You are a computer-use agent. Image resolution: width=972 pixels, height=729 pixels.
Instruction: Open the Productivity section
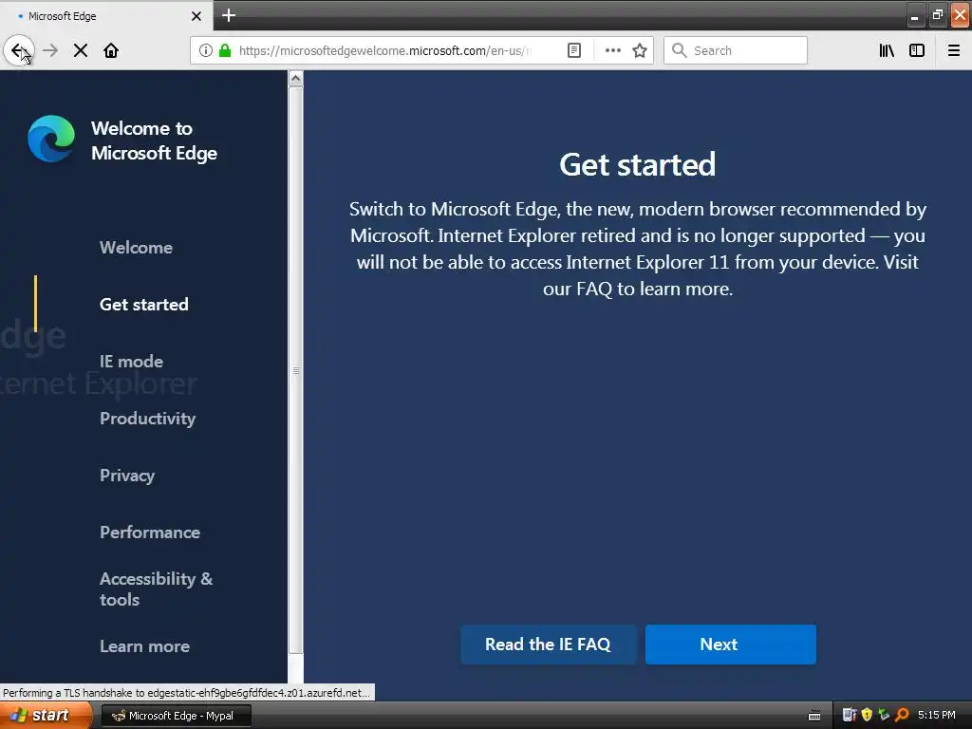point(147,419)
